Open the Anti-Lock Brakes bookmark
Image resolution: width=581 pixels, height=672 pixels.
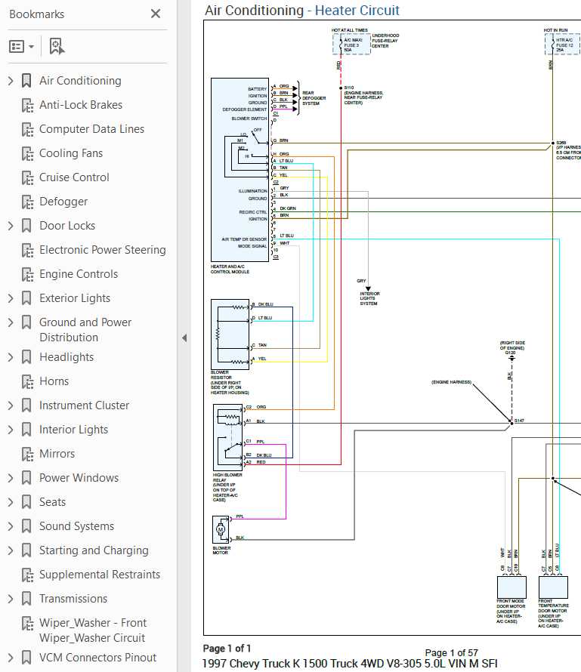(x=81, y=105)
